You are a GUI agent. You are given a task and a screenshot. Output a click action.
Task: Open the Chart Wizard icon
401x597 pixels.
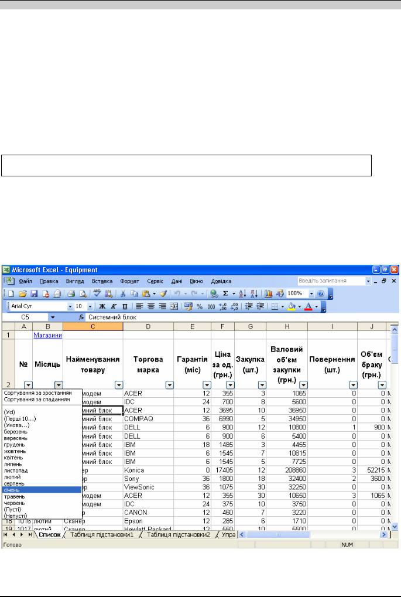269,294
